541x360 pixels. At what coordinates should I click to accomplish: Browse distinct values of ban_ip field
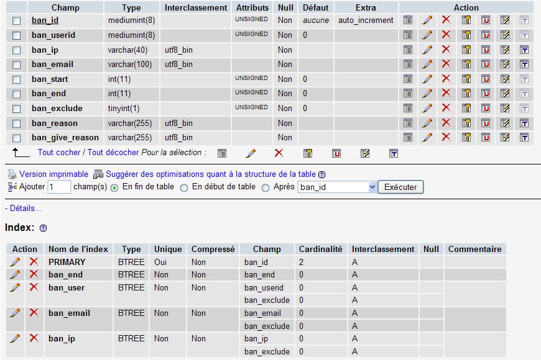408,50
